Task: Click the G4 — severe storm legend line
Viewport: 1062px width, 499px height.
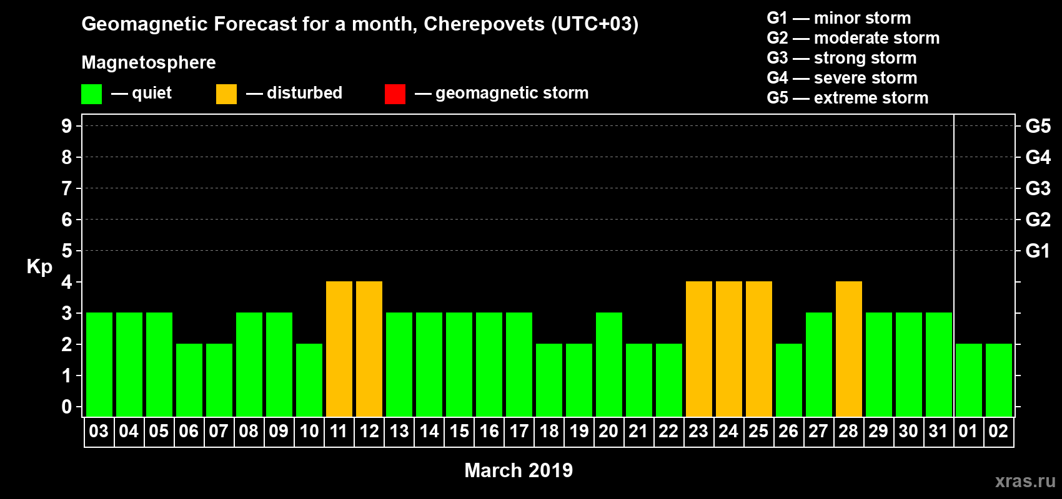Action: [842, 78]
